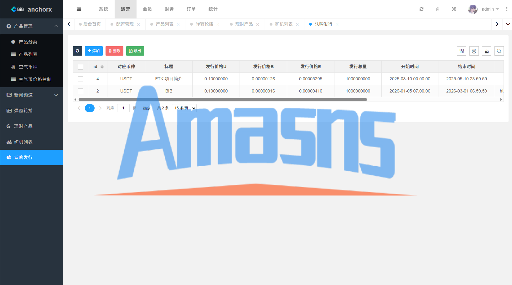The image size is (512, 285).
Task: Collapse the sidebar with the menu fold icon
Action: [79, 9]
